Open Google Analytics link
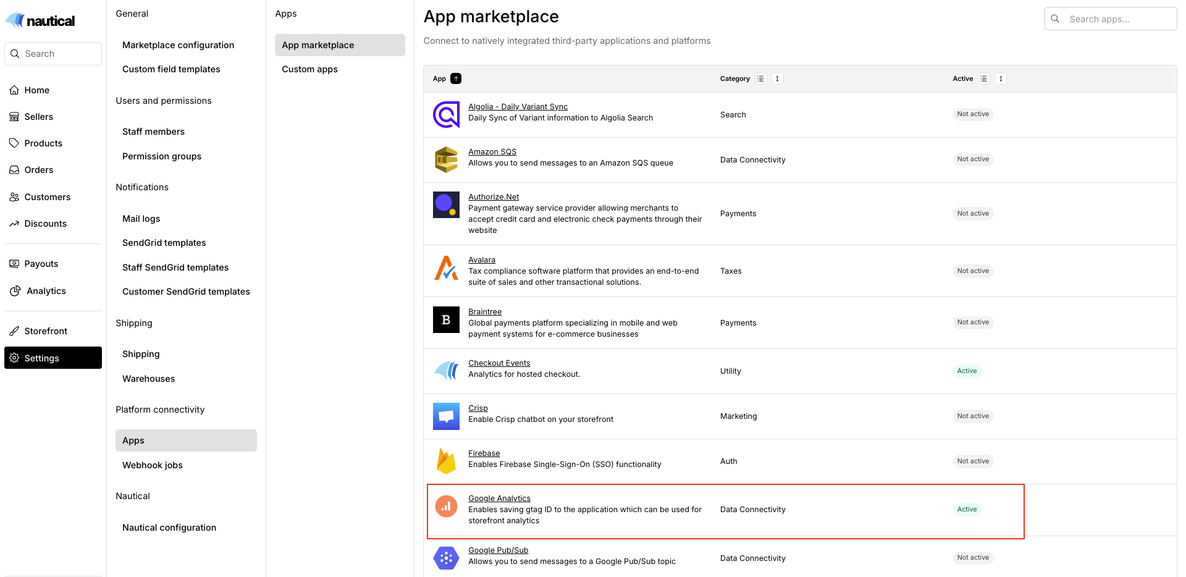The image size is (1186, 577). tap(499, 499)
